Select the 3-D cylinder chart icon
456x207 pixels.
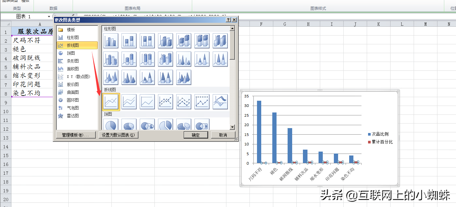(165, 59)
